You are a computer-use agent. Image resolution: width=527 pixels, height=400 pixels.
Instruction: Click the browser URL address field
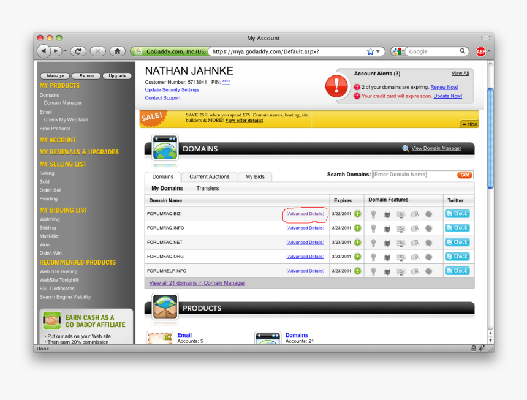[x=287, y=51]
